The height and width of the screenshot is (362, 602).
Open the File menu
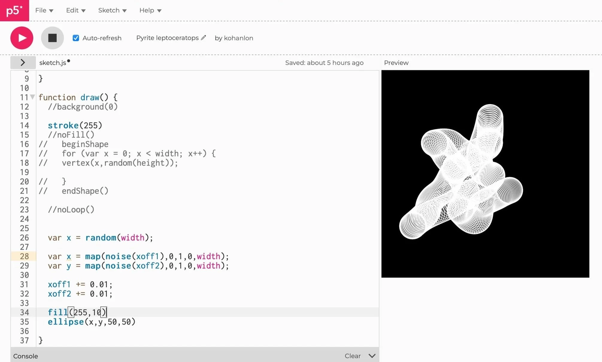(x=44, y=10)
